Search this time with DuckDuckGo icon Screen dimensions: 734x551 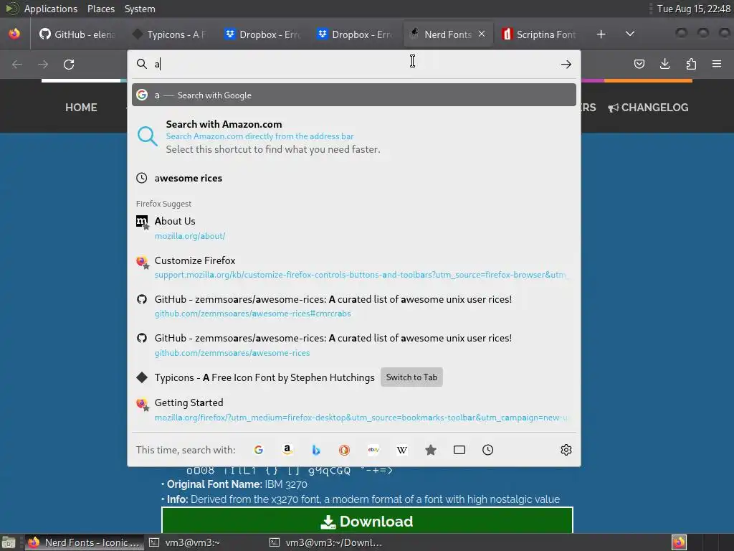coord(345,450)
